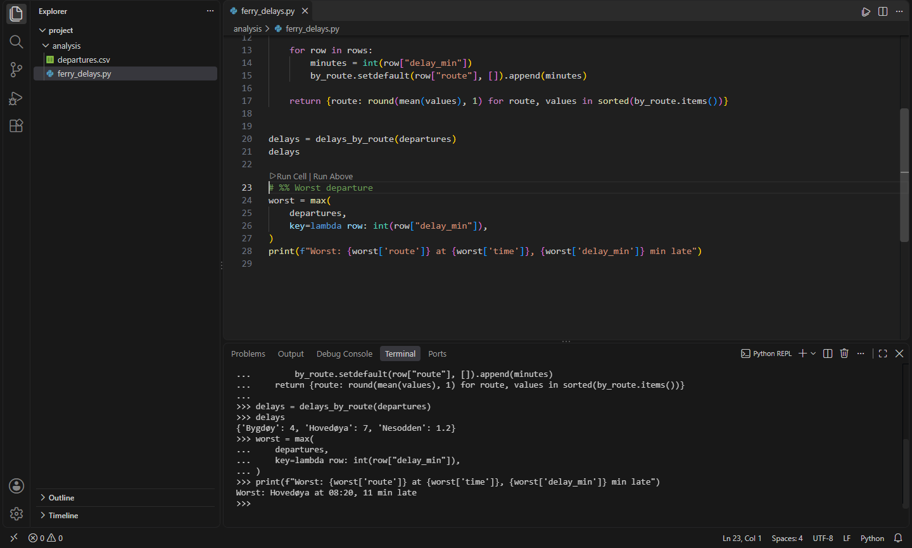Change indentation via Spaces: 4
The height and width of the screenshot is (548, 912).
click(787, 538)
